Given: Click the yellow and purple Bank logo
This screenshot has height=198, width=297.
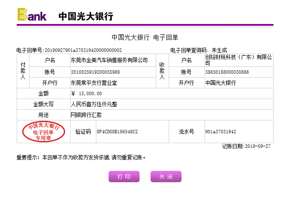Looking at the screenshot, I should [x=32, y=15].
